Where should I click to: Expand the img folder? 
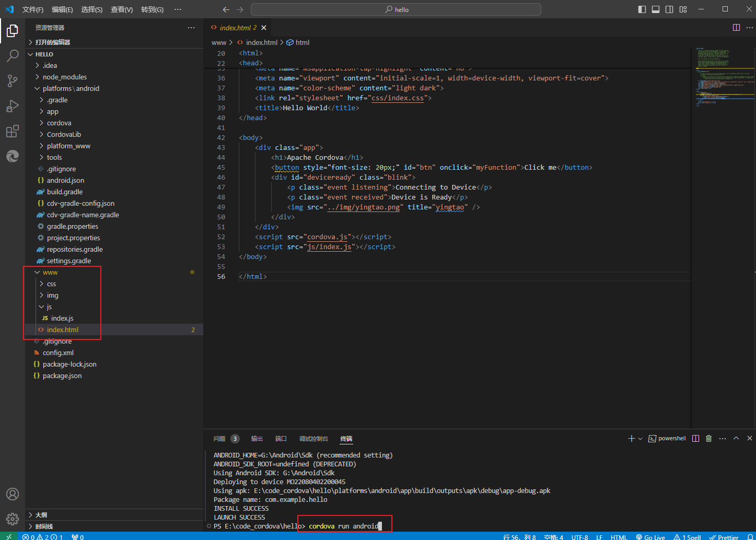pos(114,295)
